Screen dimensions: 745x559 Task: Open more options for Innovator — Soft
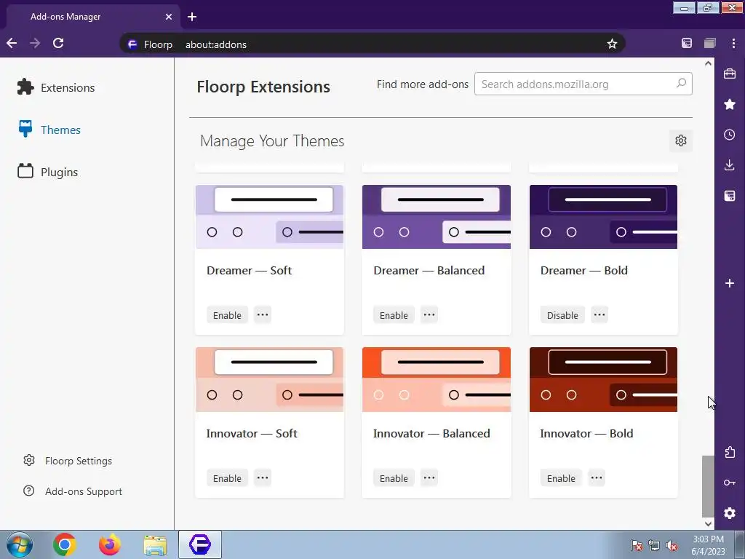(263, 477)
